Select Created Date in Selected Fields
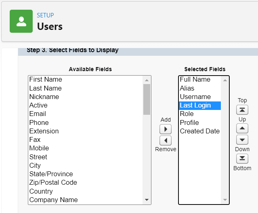Screen dimensions: 258x213 click(200, 131)
